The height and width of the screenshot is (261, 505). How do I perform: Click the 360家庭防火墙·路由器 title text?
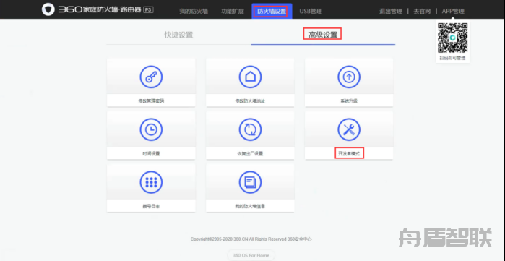[100, 10]
